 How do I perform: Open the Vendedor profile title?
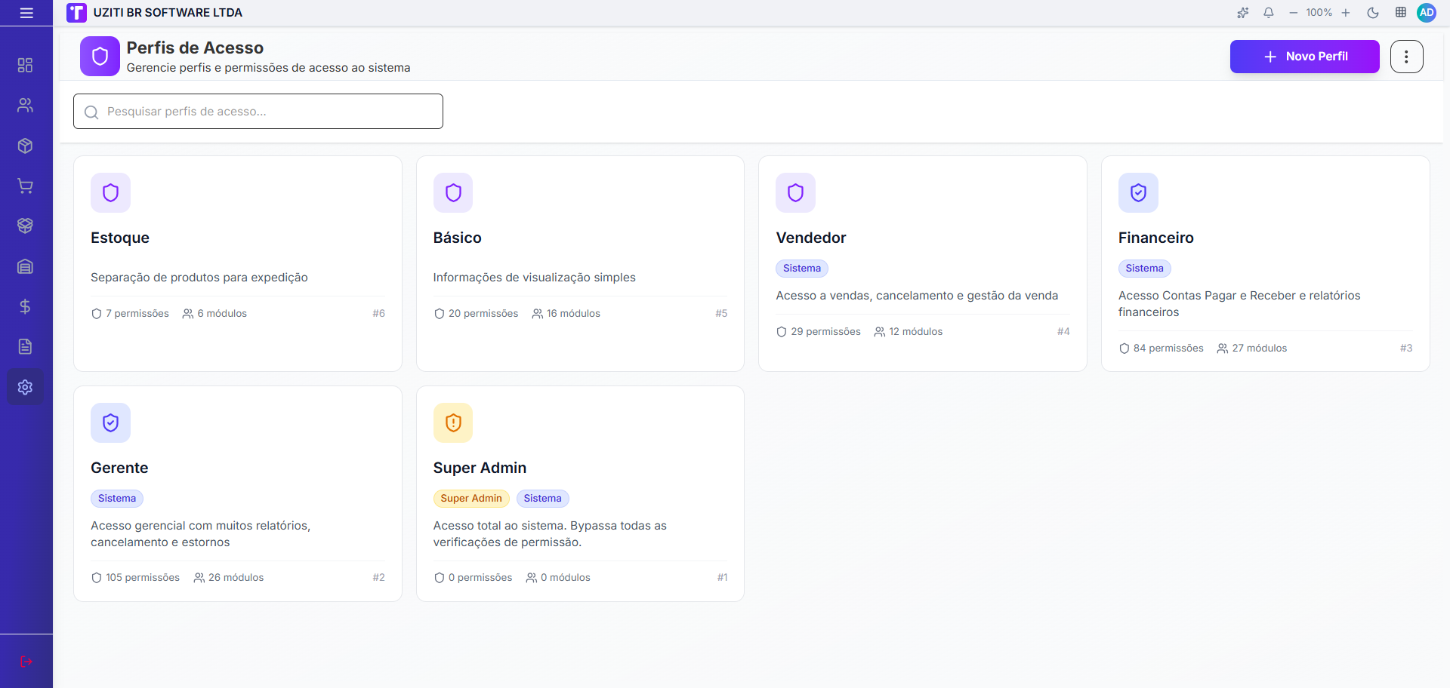click(811, 238)
